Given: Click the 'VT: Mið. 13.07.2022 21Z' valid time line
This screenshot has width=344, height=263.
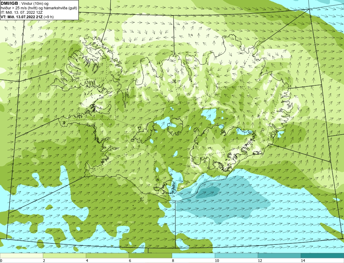Looking at the screenshot, I should click(21, 17).
